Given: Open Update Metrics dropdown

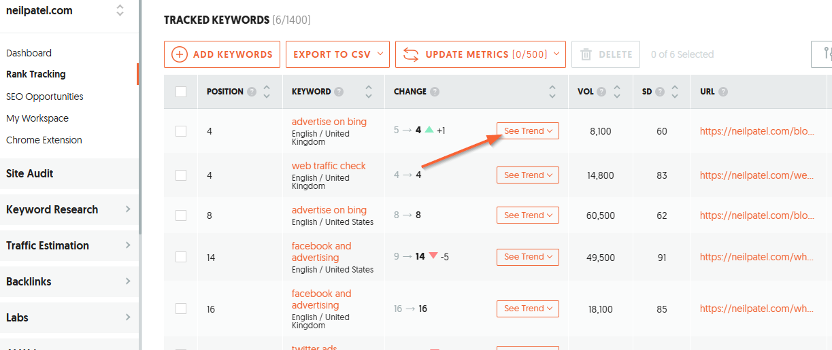Looking at the screenshot, I should 480,54.
